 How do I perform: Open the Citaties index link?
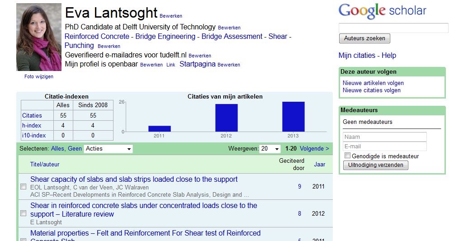(x=32, y=115)
